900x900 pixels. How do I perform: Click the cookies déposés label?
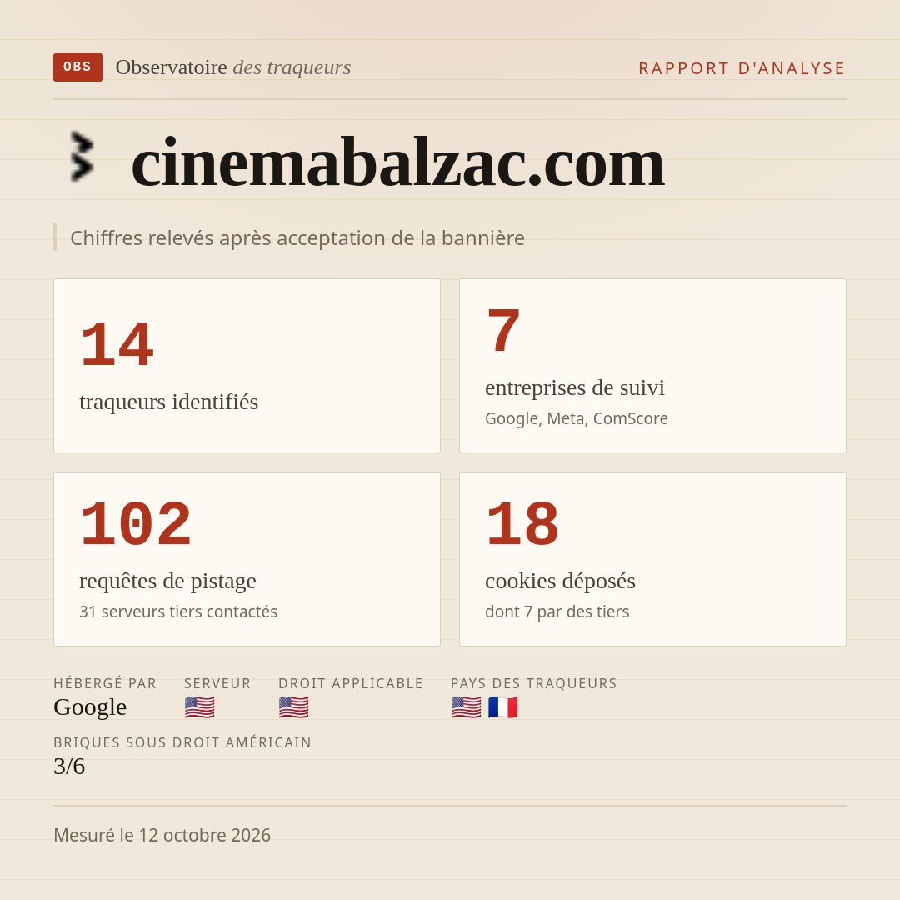coord(560,581)
